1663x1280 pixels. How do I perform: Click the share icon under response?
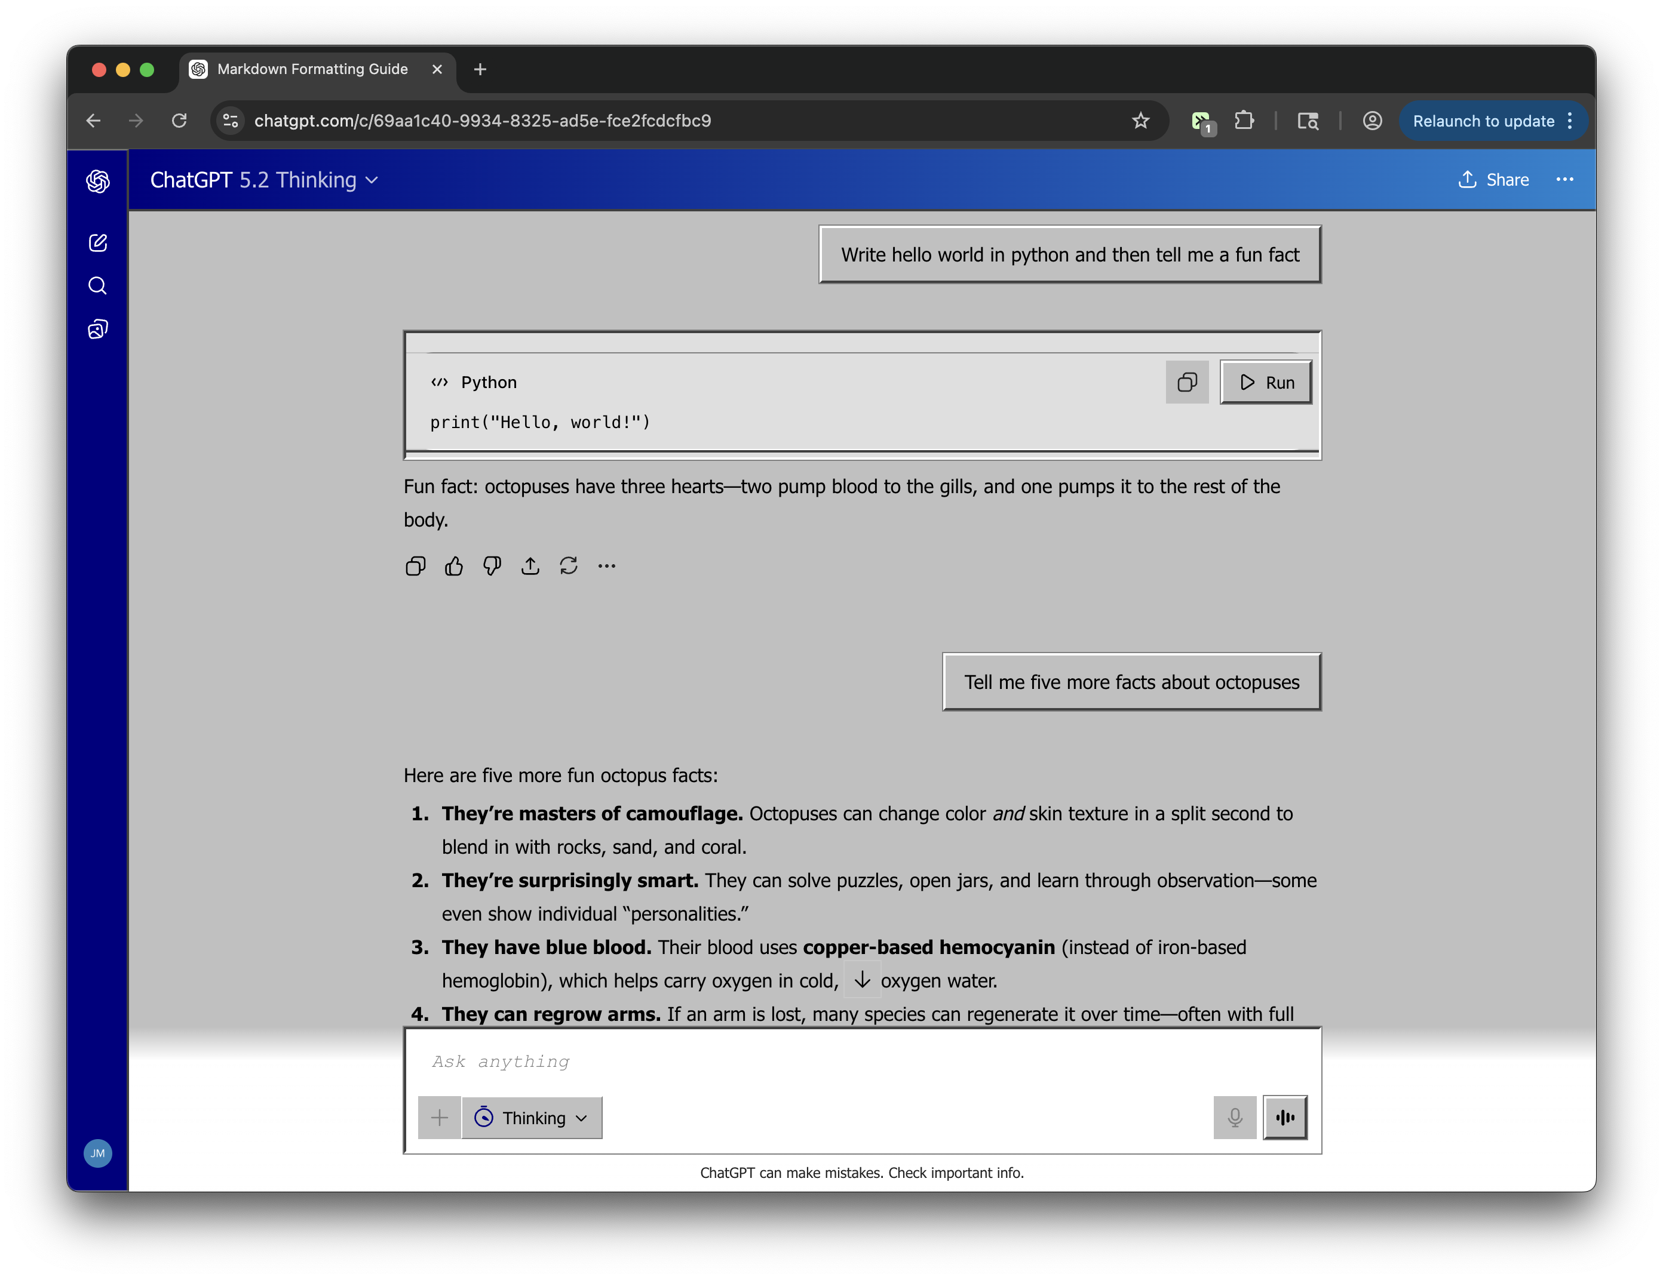point(530,566)
